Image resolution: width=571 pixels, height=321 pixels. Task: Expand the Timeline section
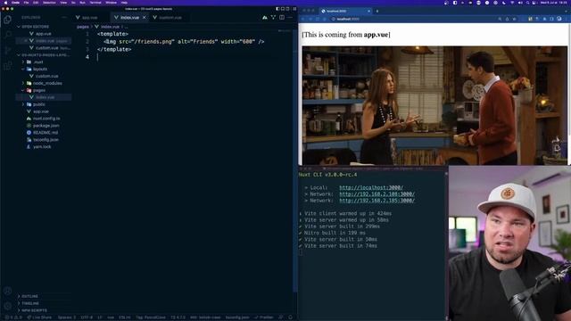tap(44, 303)
